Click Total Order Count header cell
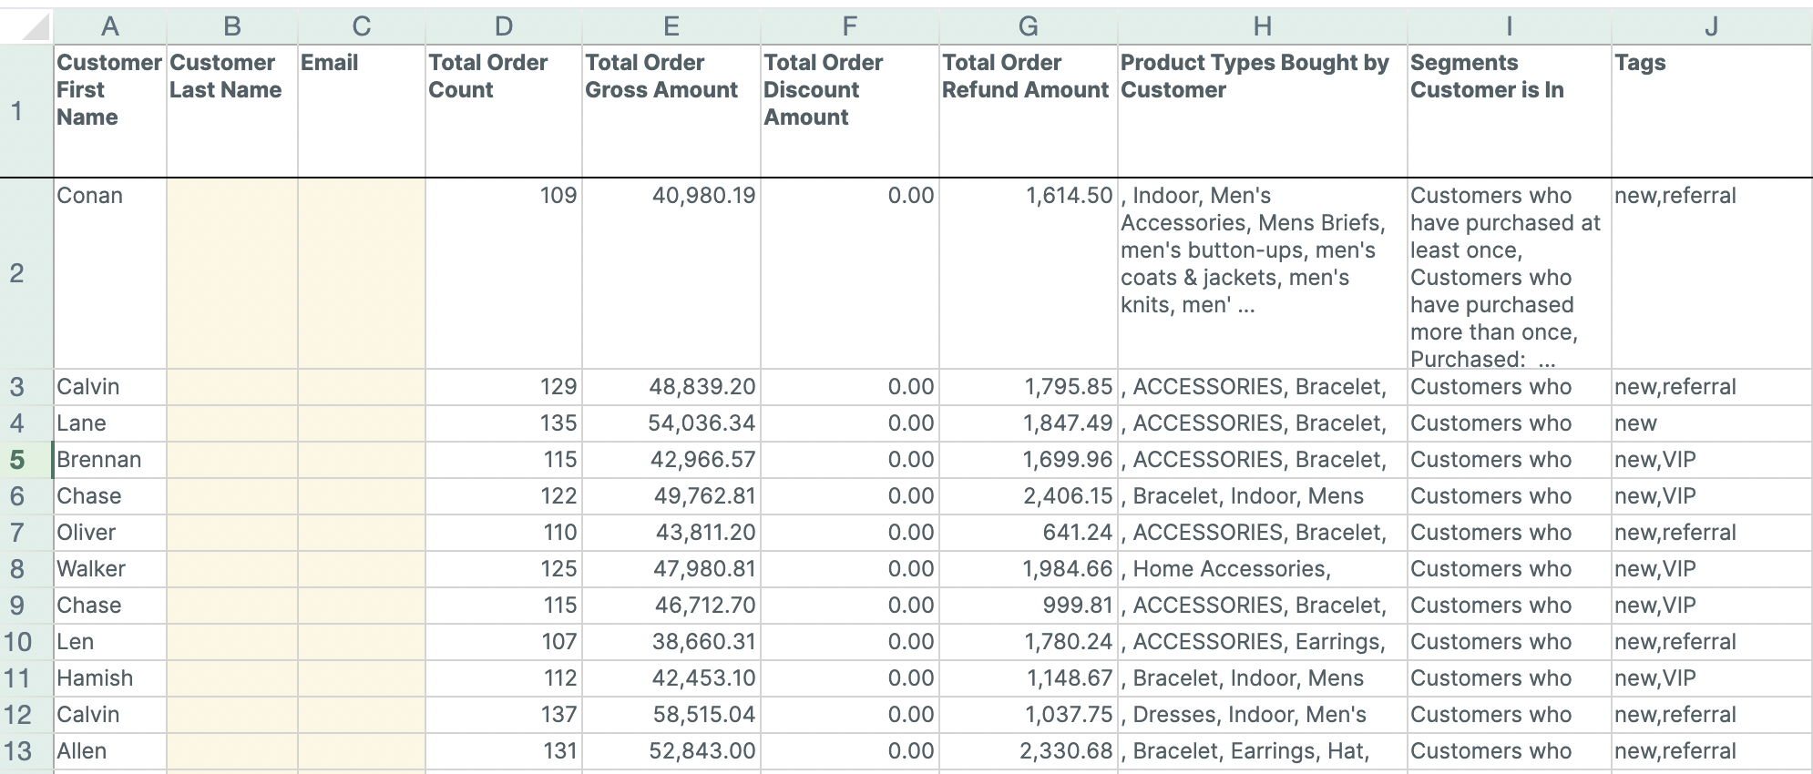 [x=503, y=110]
